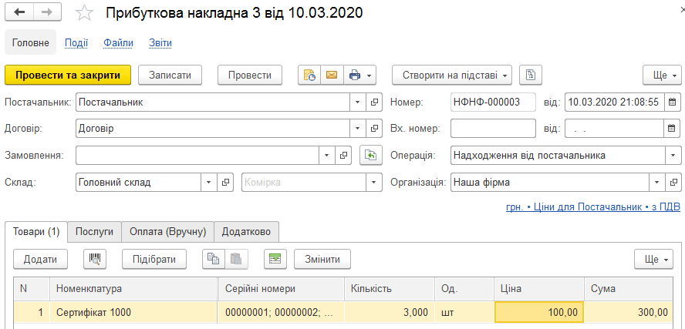Expand the print options dropdown arrow
This screenshot has width=685, height=329.
coord(369,76)
